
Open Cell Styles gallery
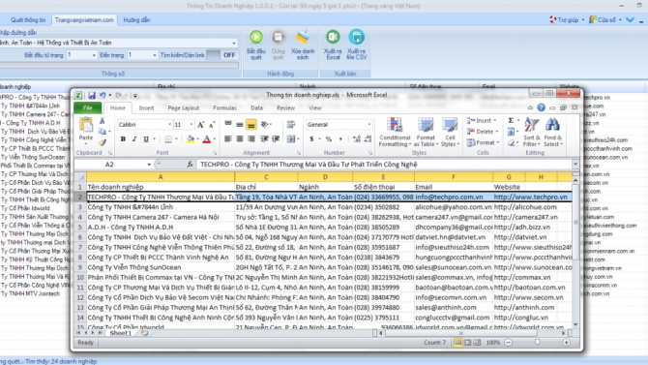coord(450,132)
